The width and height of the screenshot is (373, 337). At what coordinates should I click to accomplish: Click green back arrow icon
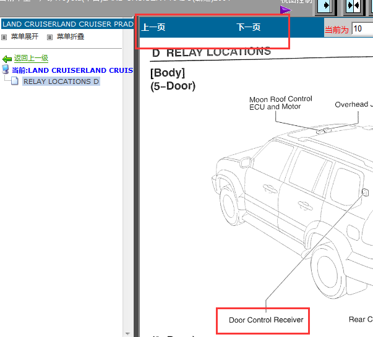pos(7,59)
